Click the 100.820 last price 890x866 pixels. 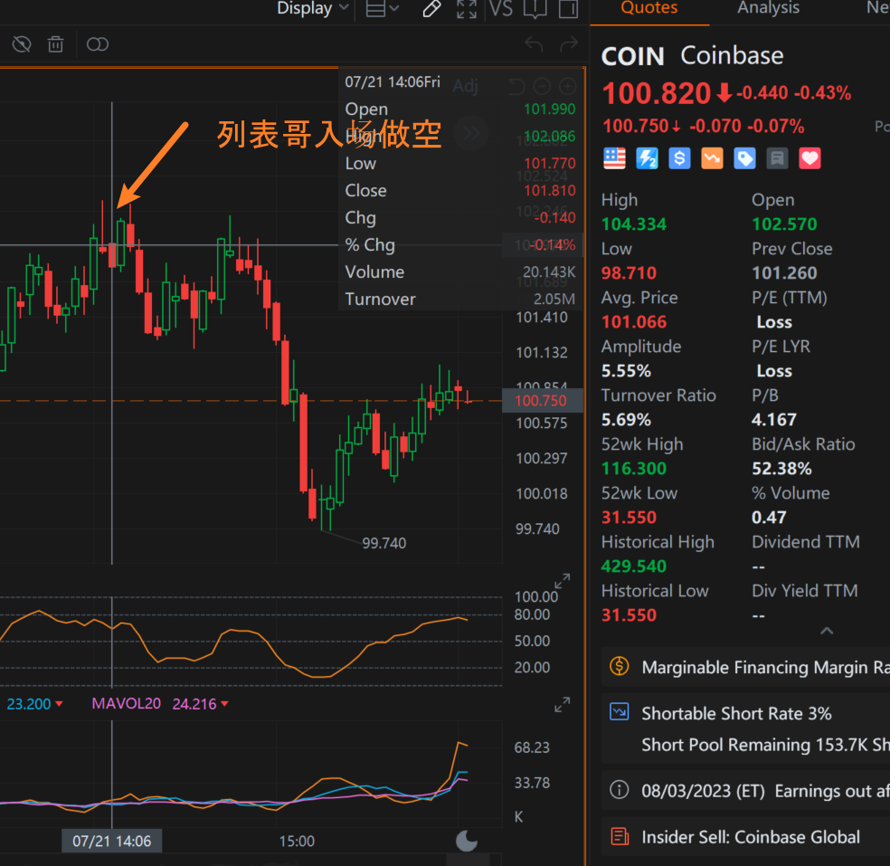coord(656,93)
